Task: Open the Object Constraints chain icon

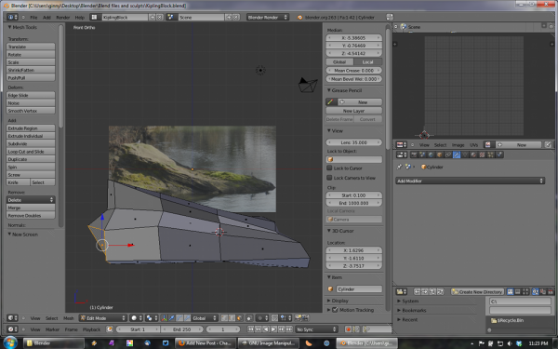Action: point(448,154)
